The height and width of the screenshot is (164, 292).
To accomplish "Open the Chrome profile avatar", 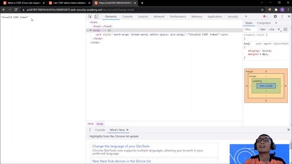I will click(282, 10).
